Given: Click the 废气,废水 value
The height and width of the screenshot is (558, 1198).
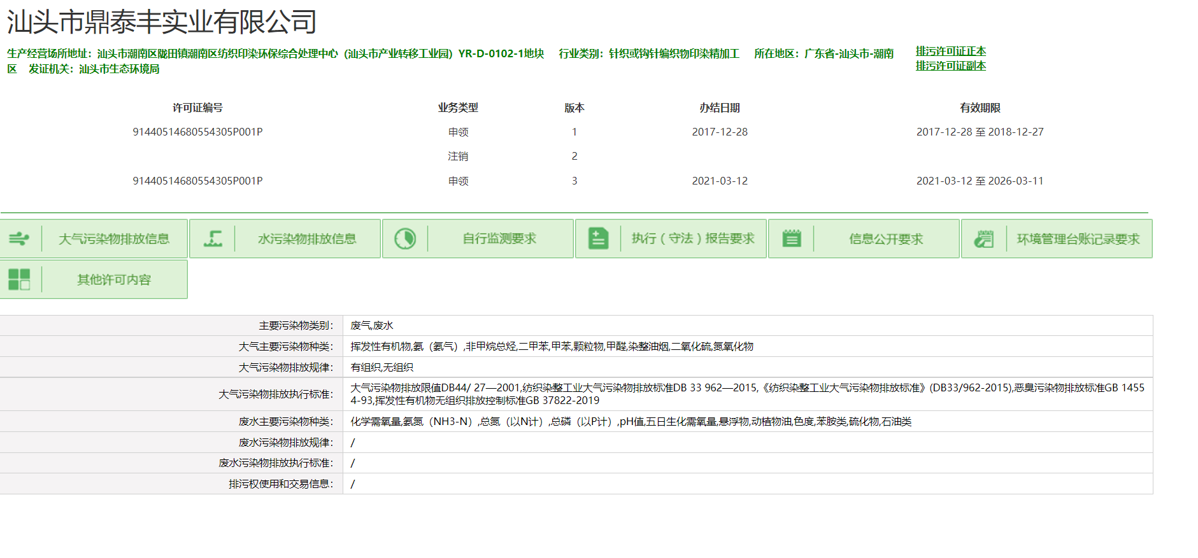Looking at the screenshot, I should coord(372,326).
